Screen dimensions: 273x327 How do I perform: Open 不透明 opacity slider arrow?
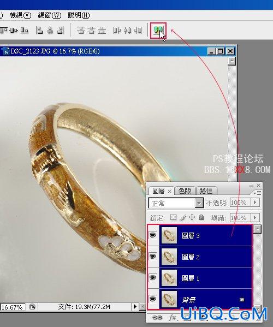[x=255, y=203]
